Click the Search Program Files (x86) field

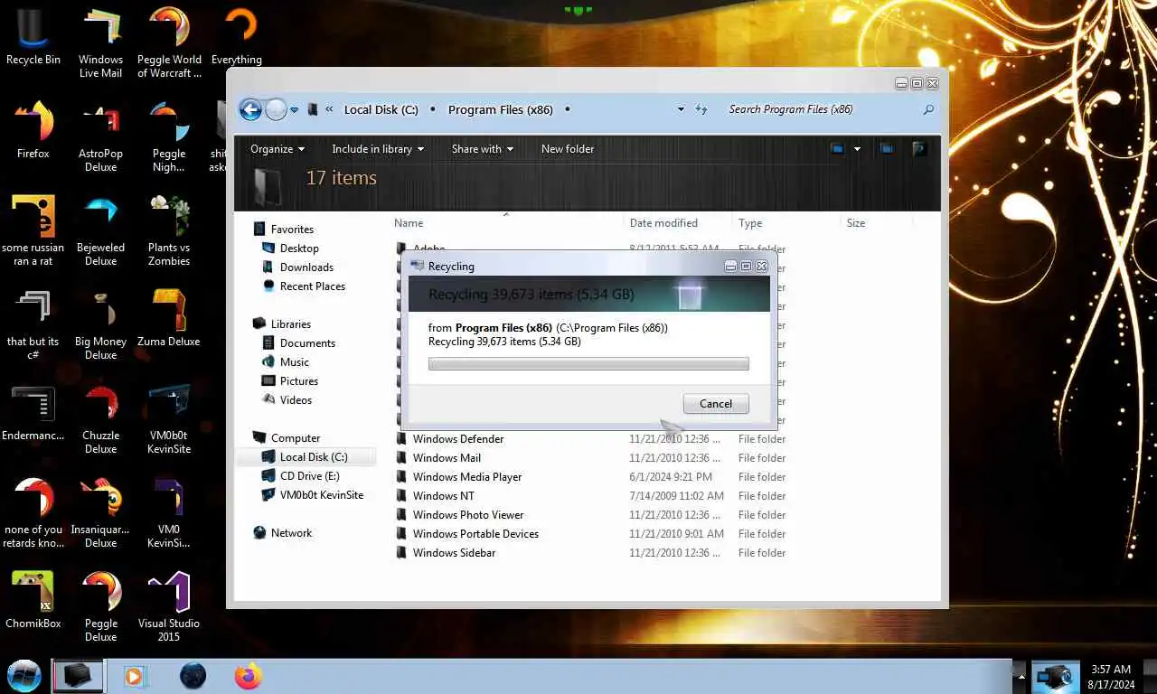click(823, 109)
